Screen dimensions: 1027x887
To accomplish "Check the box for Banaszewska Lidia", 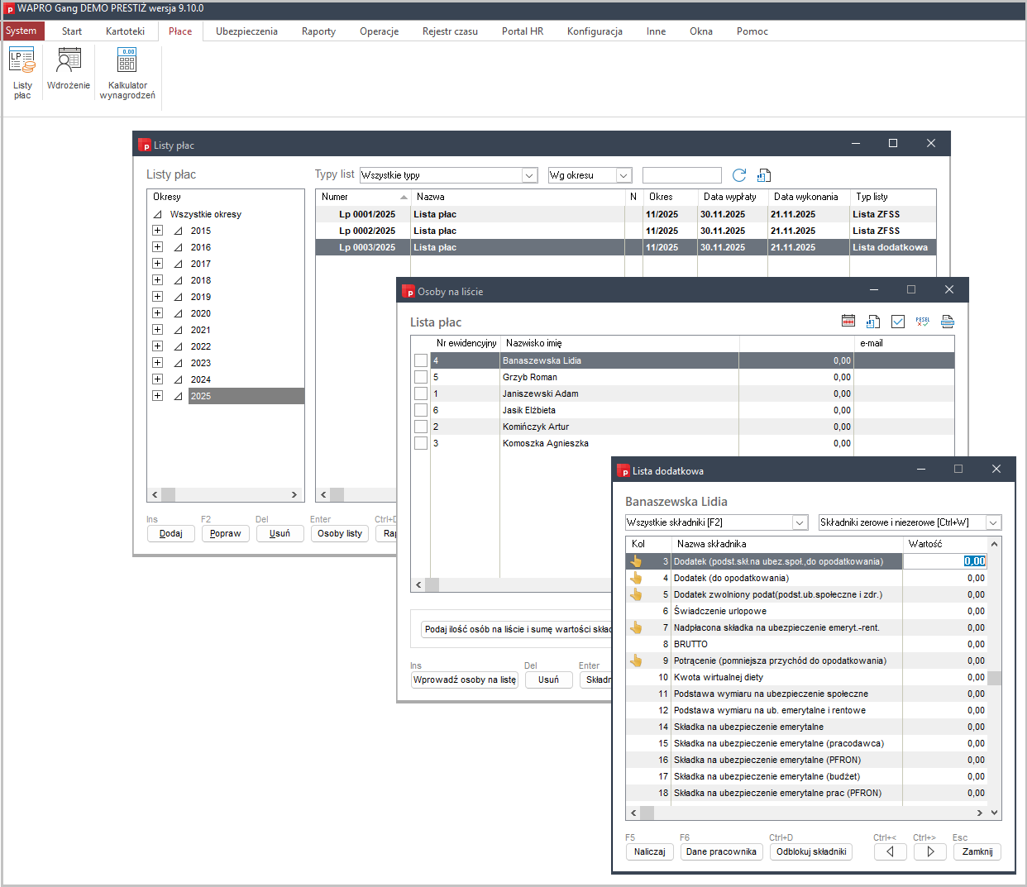I will 421,360.
